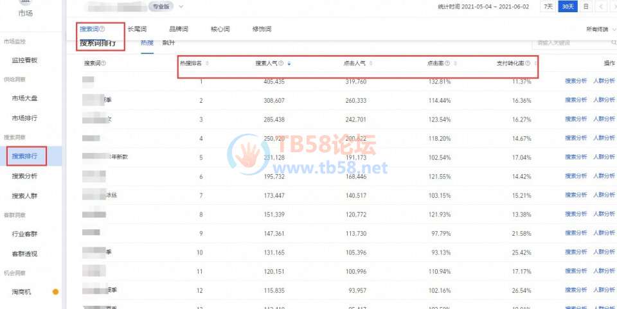Switch to the 长尾词 tab
This screenshot has height=309, width=617.
pyautogui.click(x=138, y=29)
